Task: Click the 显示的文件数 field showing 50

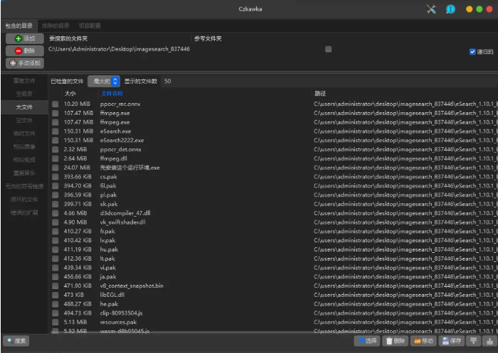Action: point(329,82)
